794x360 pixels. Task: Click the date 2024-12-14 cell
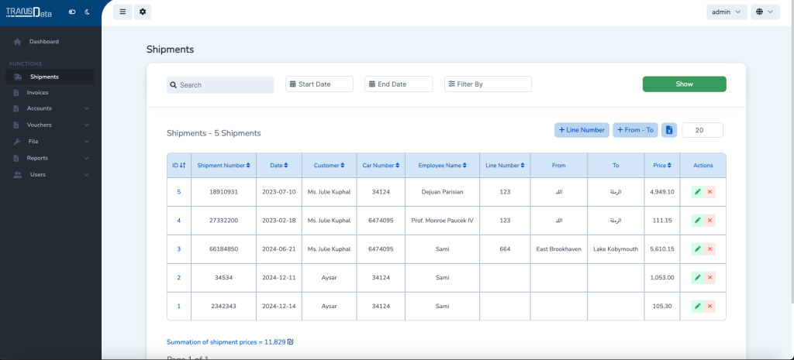click(279, 307)
